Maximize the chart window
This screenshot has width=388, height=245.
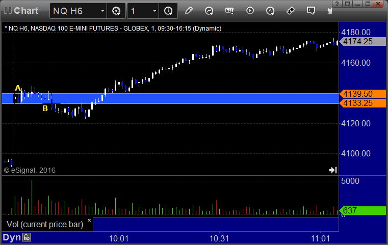pyautogui.click(x=368, y=4)
